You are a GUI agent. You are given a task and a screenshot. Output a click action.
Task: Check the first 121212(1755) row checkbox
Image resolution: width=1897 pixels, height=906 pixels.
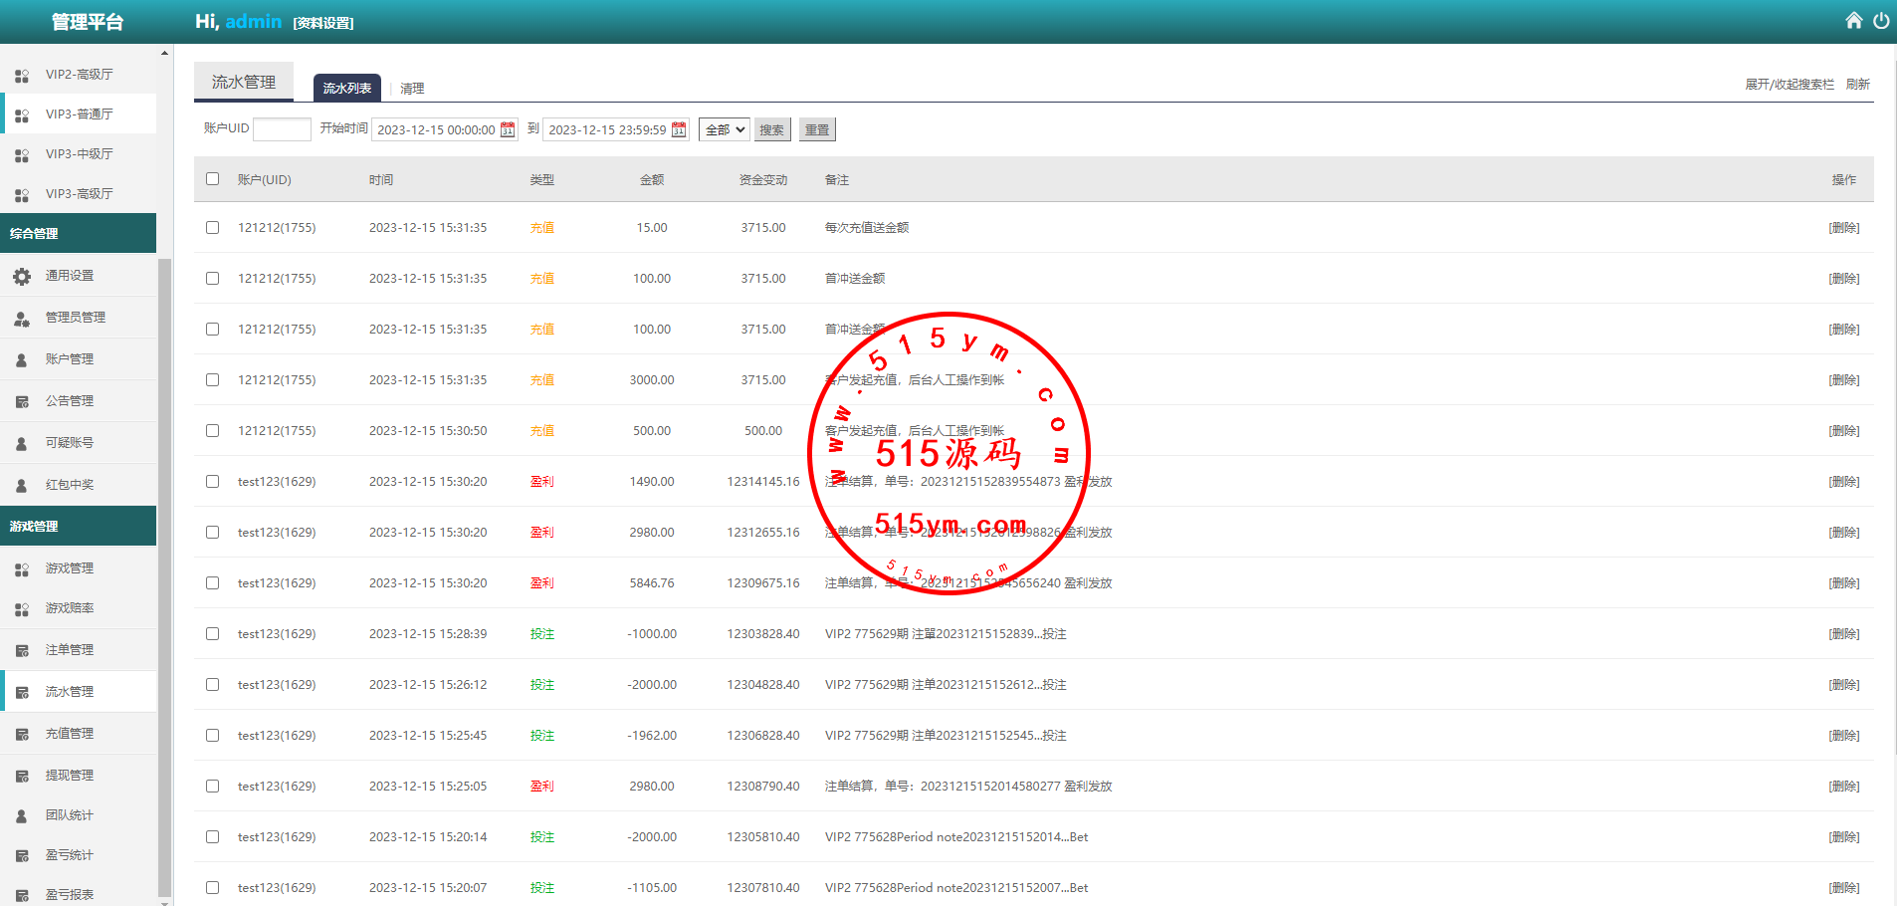(x=212, y=228)
